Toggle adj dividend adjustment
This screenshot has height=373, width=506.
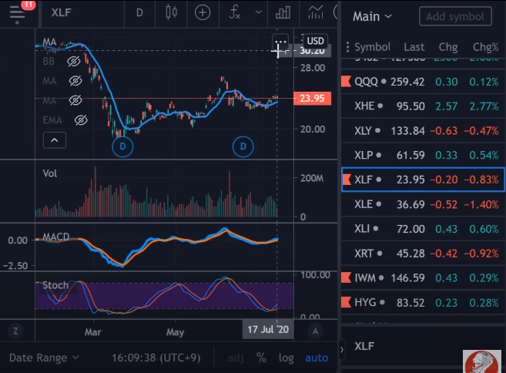(x=236, y=358)
